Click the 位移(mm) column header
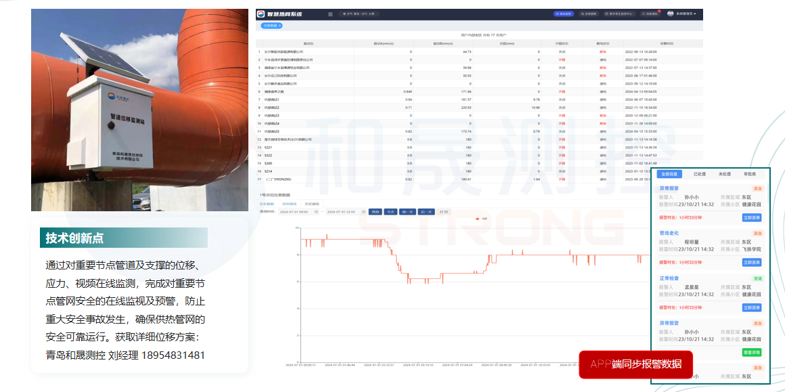 pos(507,43)
